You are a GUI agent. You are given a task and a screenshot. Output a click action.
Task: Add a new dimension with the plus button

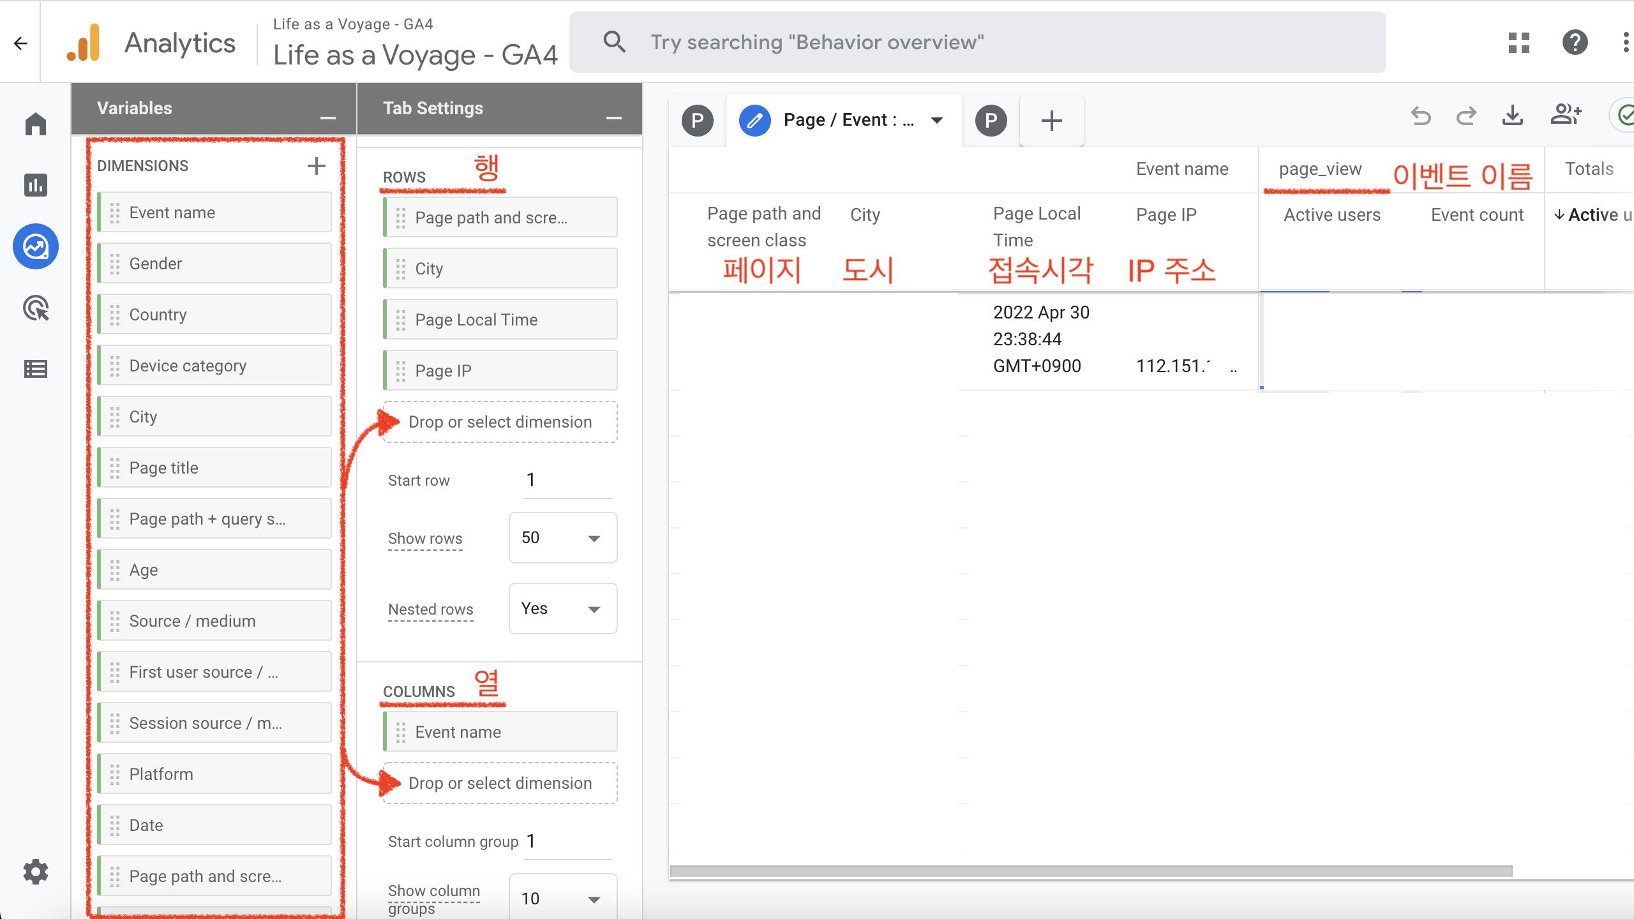point(317,165)
